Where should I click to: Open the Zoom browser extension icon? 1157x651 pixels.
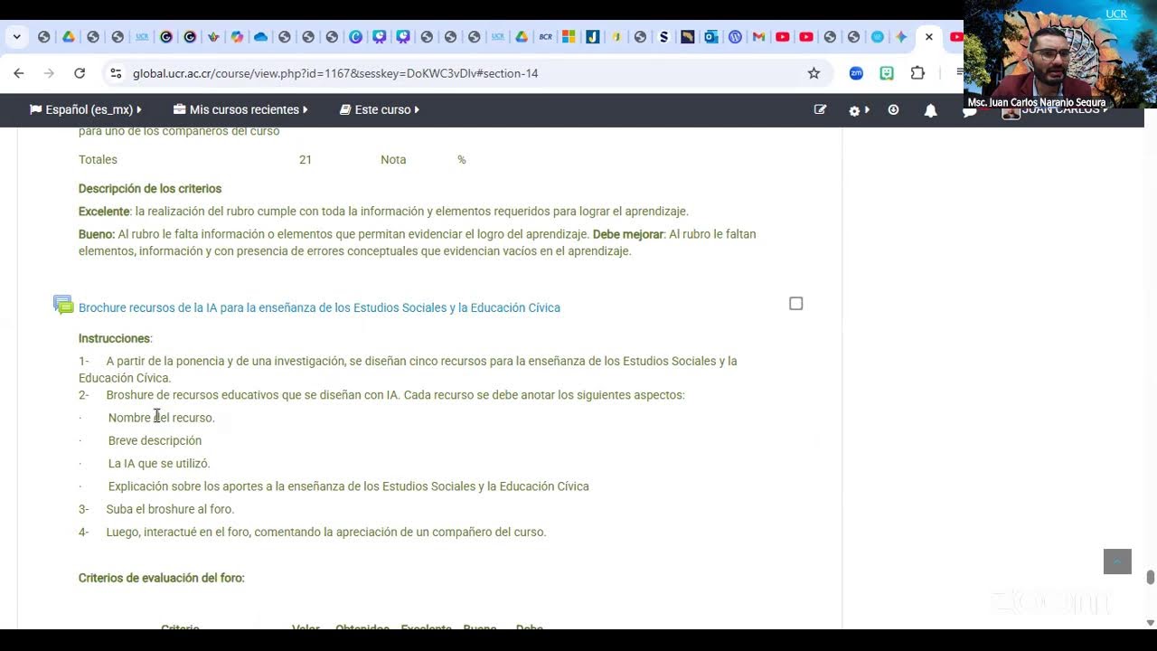click(x=856, y=73)
